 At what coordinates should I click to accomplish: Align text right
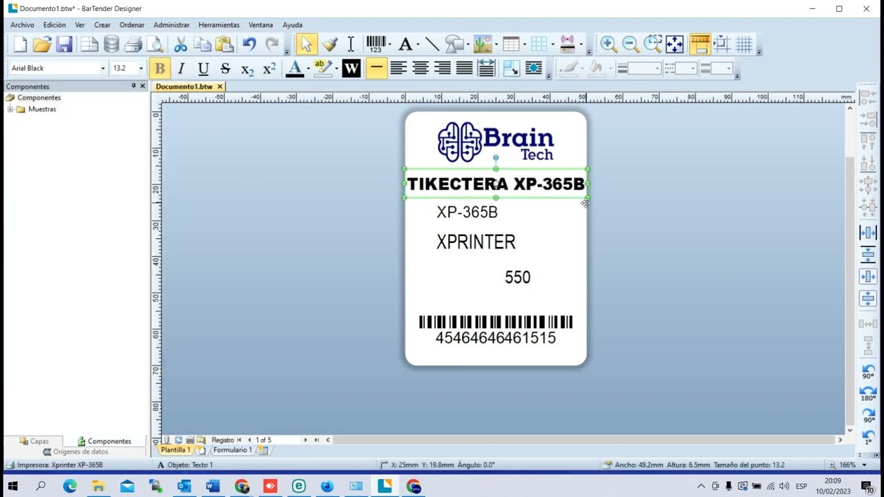point(443,68)
